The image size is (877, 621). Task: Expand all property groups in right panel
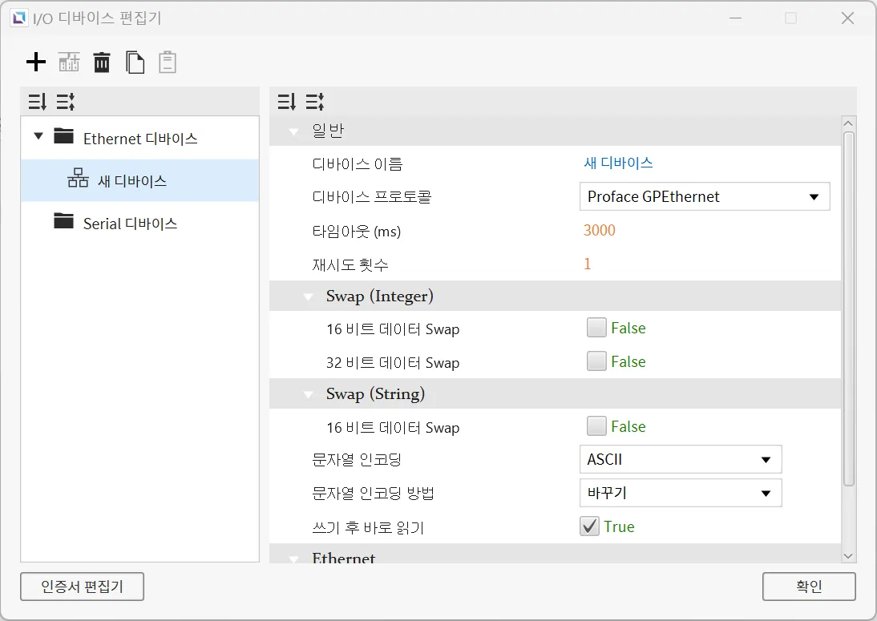(287, 102)
